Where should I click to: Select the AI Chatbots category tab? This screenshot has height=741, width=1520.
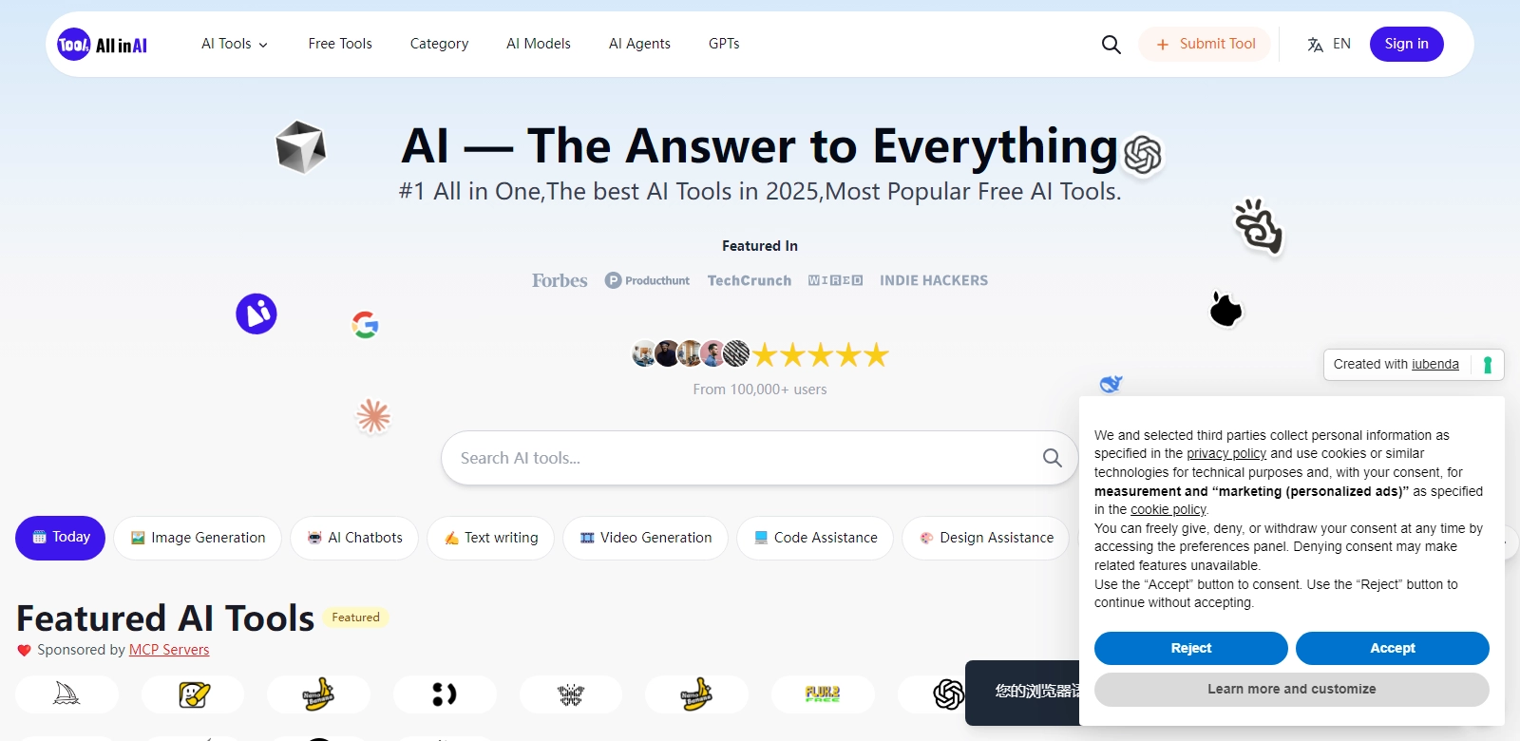(x=354, y=538)
